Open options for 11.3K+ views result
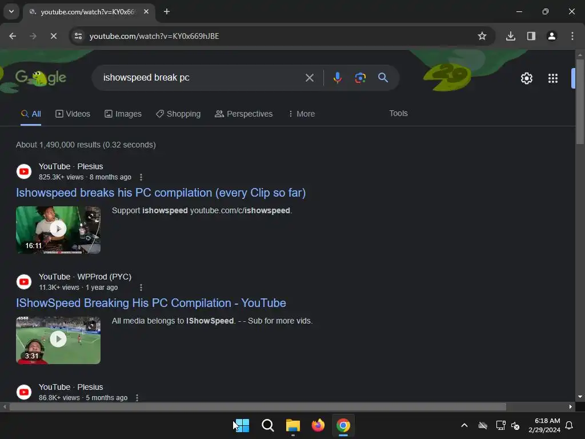 (141, 288)
